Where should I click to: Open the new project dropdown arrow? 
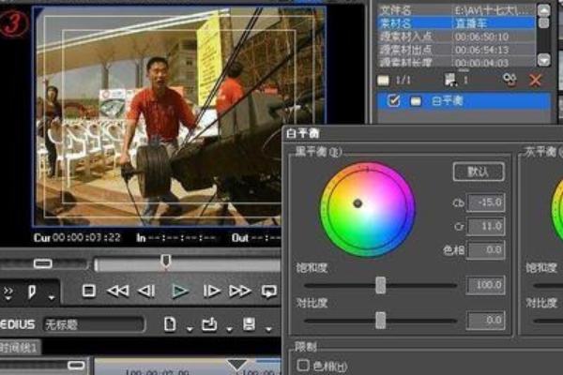pyautogui.click(x=190, y=328)
